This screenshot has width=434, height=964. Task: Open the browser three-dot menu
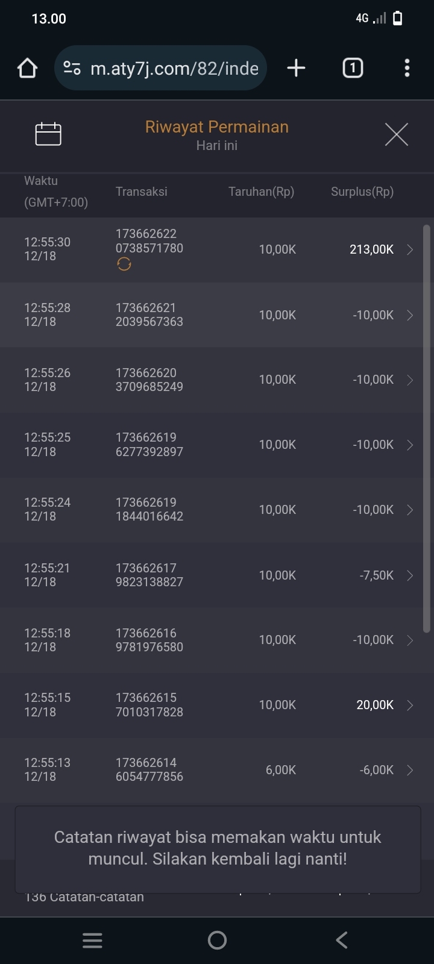click(x=407, y=68)
